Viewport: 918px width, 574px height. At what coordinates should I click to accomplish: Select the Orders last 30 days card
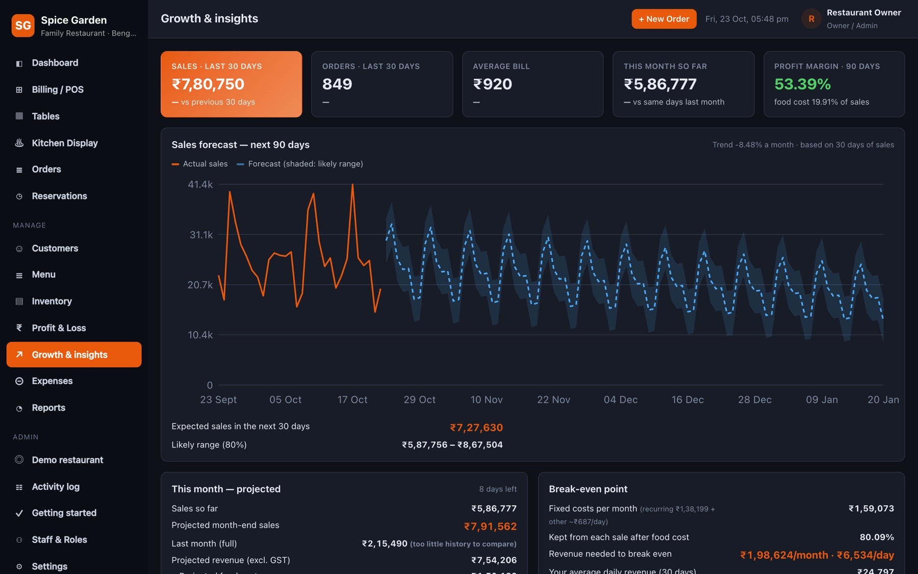tap(382, 84)
